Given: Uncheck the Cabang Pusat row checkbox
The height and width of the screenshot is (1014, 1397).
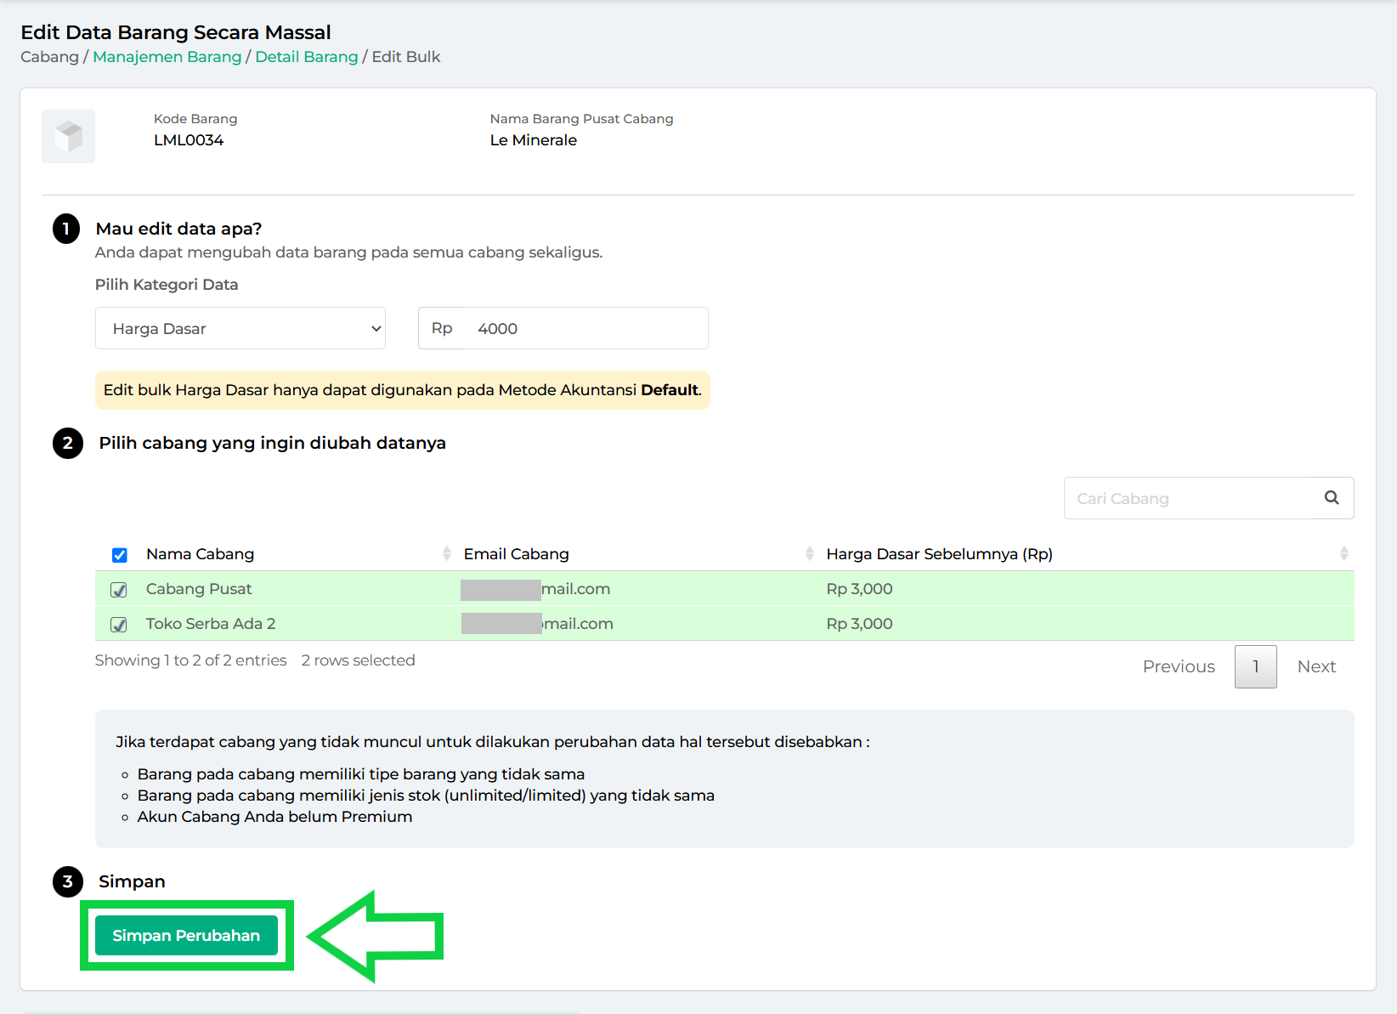Looking at the screenshot, I should 119,590.
